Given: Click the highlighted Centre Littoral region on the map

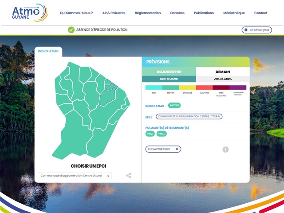Looking at the screenshot, I should point(107,97).
